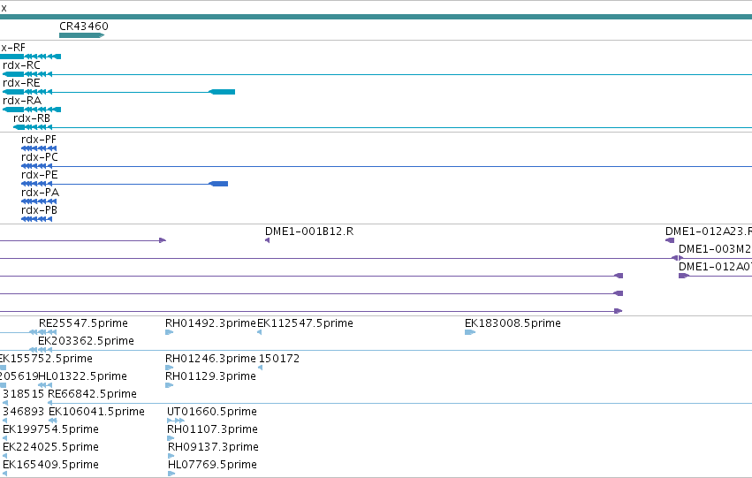This screenshot has height=478, width=752.
Task: Click the EK183008.5prime arrow glyph
Action: pyautogui.click(x=470, y=332)
